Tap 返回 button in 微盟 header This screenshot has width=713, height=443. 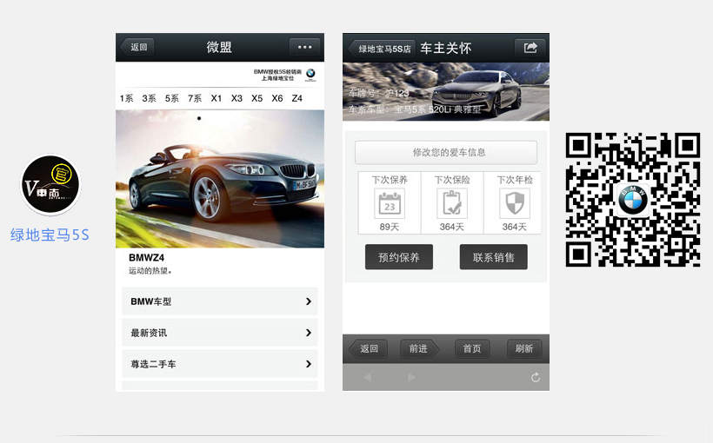138,48
